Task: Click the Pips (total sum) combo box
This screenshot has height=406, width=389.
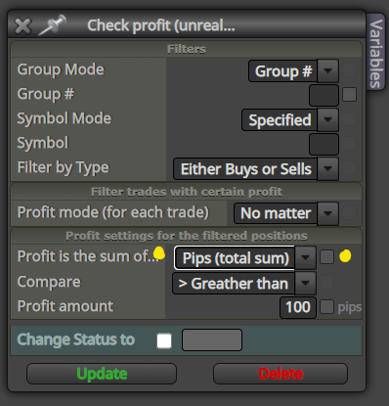Action: click(x=235, y=257)
